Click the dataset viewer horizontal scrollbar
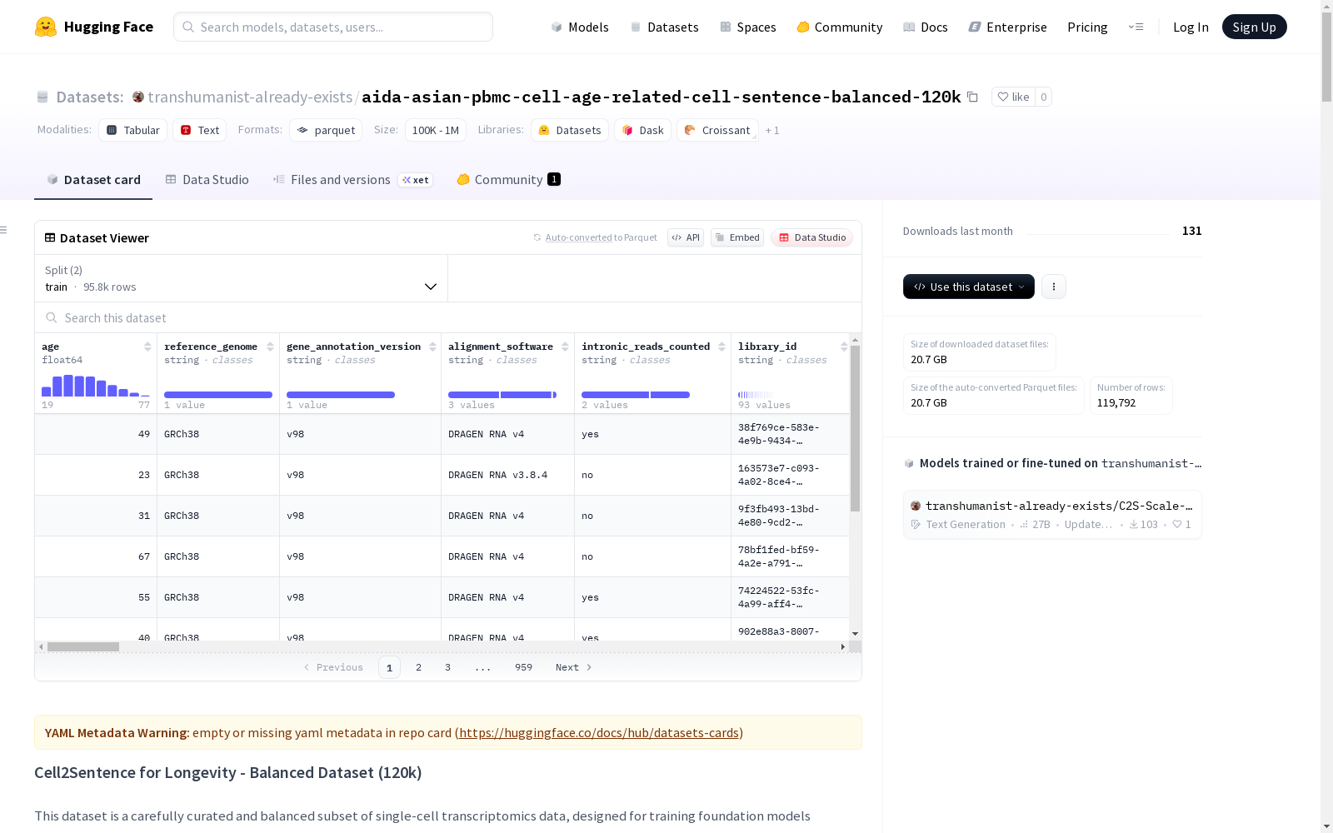The width and height of the screenshot is (1333, 833). pyautogui.click(x=83, y=646)
